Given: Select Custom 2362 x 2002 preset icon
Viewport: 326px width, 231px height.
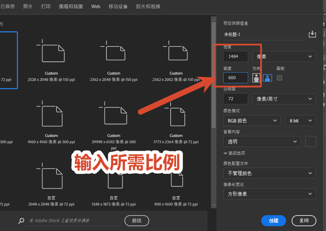Looking at the screenshot, I should point(176,51).
